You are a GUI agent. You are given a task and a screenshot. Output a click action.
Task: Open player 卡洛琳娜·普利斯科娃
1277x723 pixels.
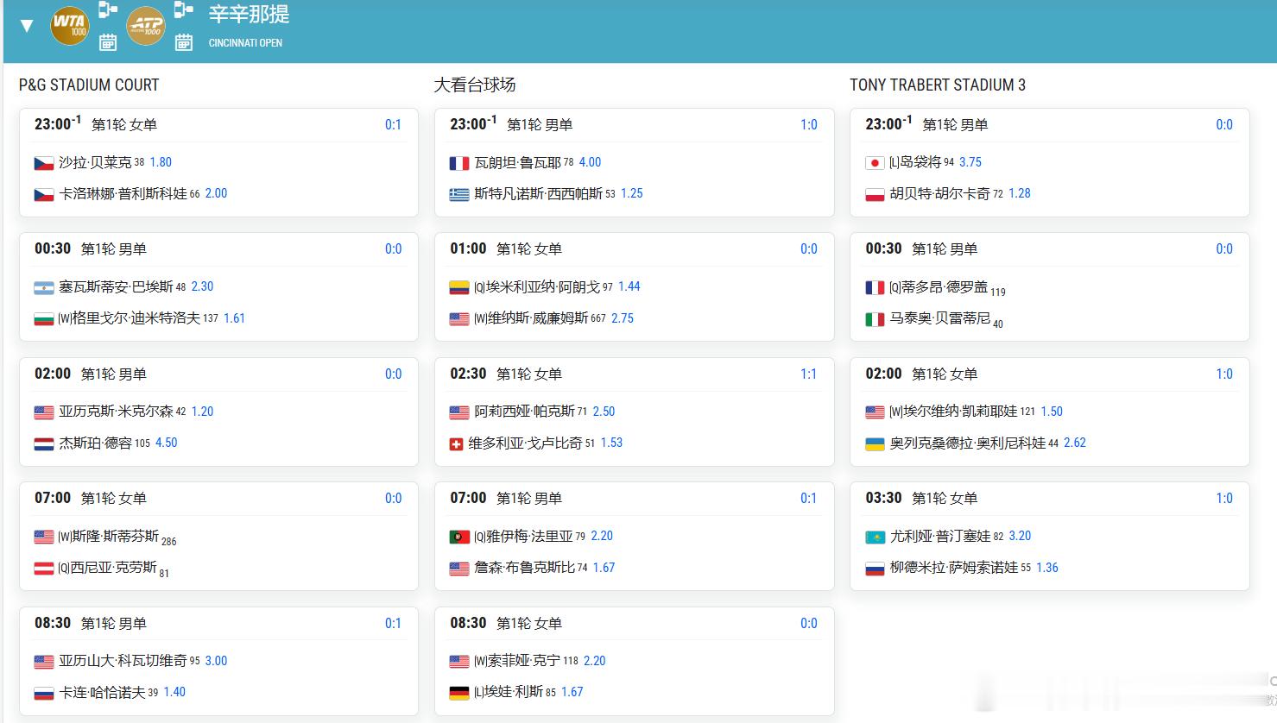123,193
